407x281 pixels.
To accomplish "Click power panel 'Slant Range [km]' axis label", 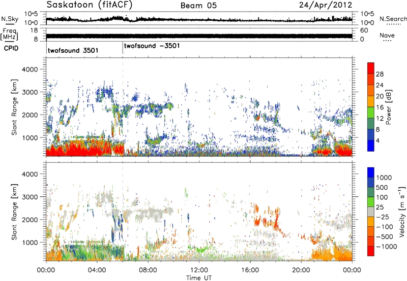I will (x=14, y=107).
